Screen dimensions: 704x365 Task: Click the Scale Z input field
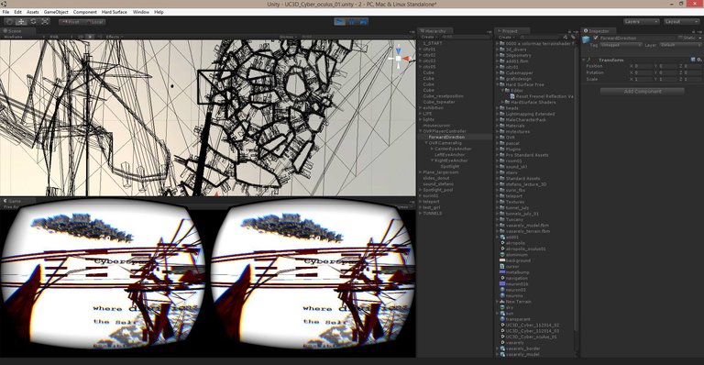693,79
